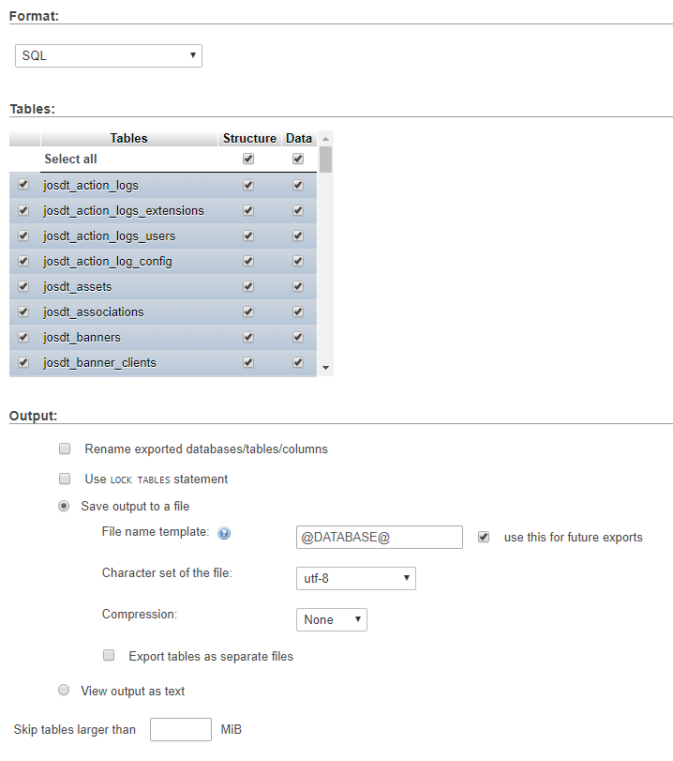Viewport: 673px width, 761px height.
Task: Open the Character set dropdown showing utf-8
Action: click(x=355, y=578)
